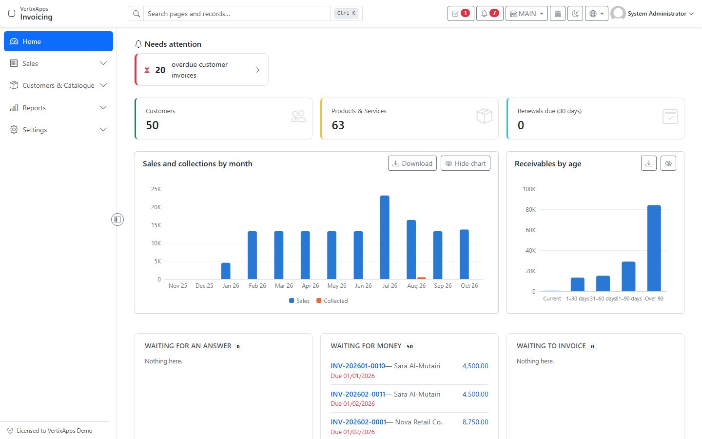Image resolution: width=702 pixels, height=439 pixels.
Task: Collapse the sidebar with the panel toggle
Action: [117, 219]
